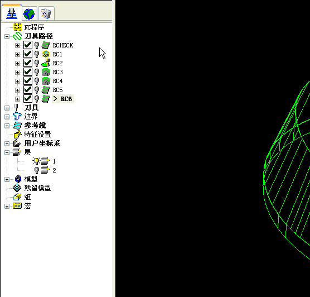This screenshot has height=297, width=310.
Task: Click the RC6 strategy icon
Action: pos(46,99)
